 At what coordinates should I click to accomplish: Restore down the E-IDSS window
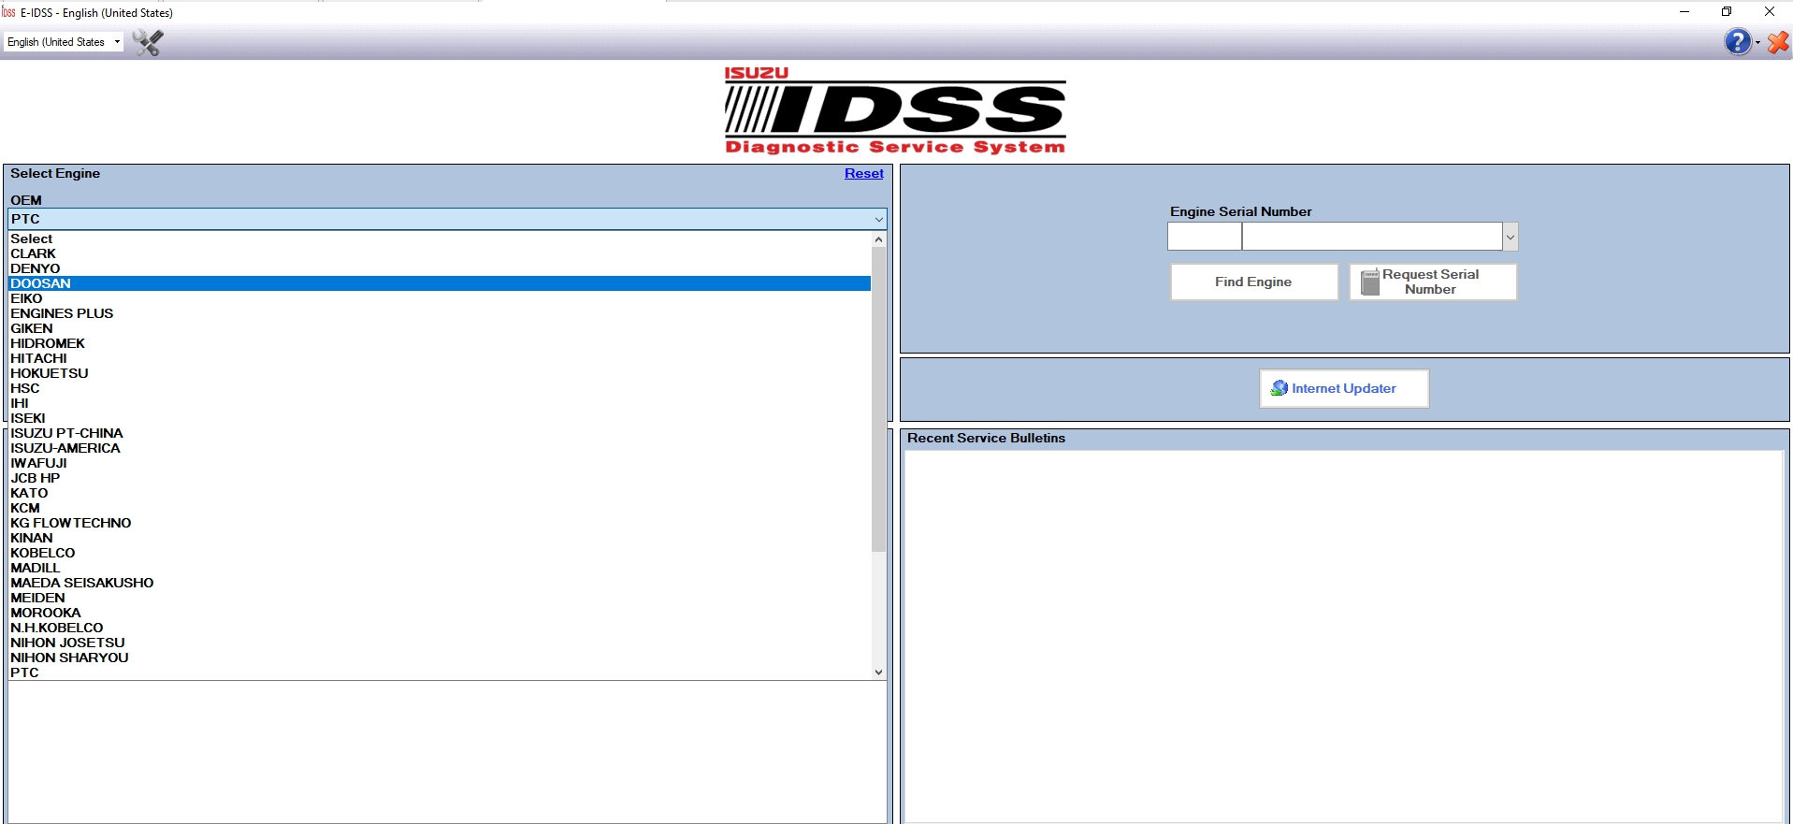[1727, 12]
